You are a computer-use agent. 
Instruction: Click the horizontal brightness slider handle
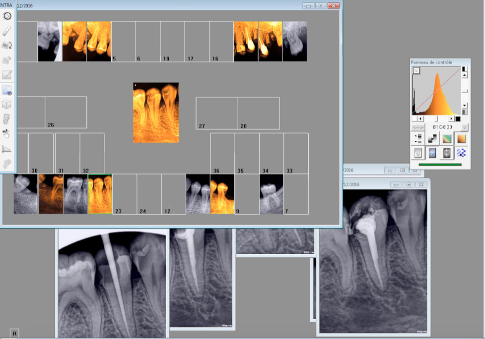pos(437,119)
